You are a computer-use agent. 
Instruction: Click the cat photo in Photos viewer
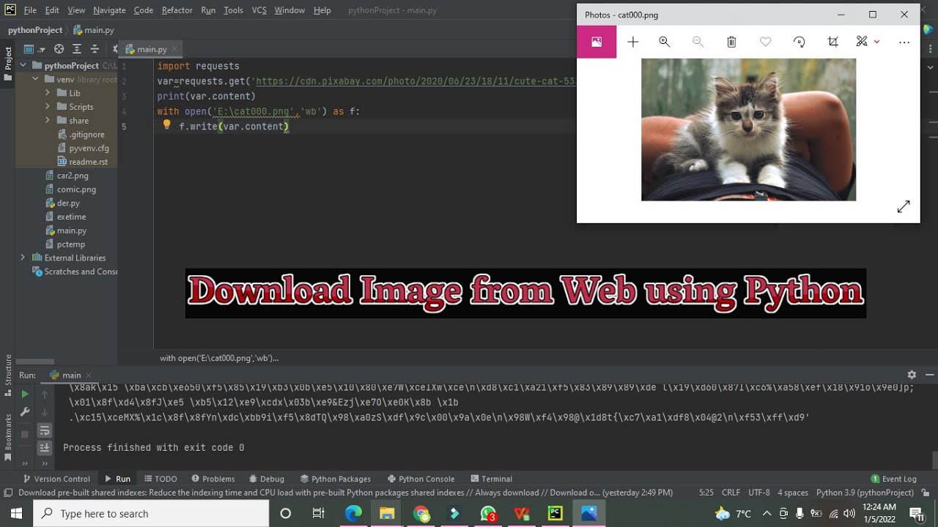click(748, 130)
